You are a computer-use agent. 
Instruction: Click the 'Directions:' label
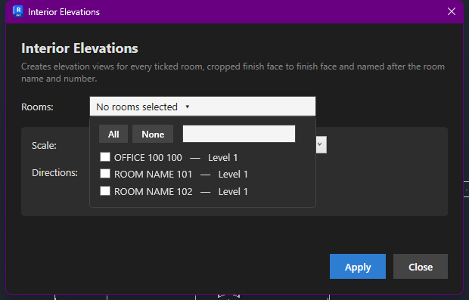click(x=54, y=173)
